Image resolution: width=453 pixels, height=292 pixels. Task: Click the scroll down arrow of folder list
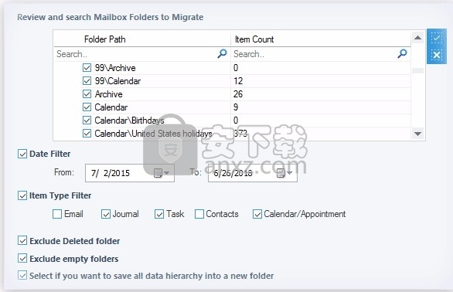click(x=417, y=134)
